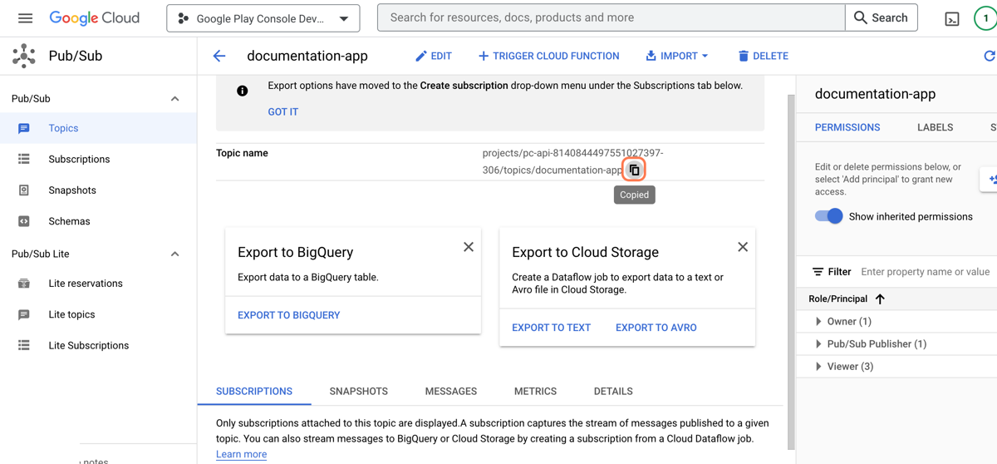Screen dimensions: 997x464
Task: Click the Google Cloud logo
Action: pyautogui.click(x=95, y=17)
